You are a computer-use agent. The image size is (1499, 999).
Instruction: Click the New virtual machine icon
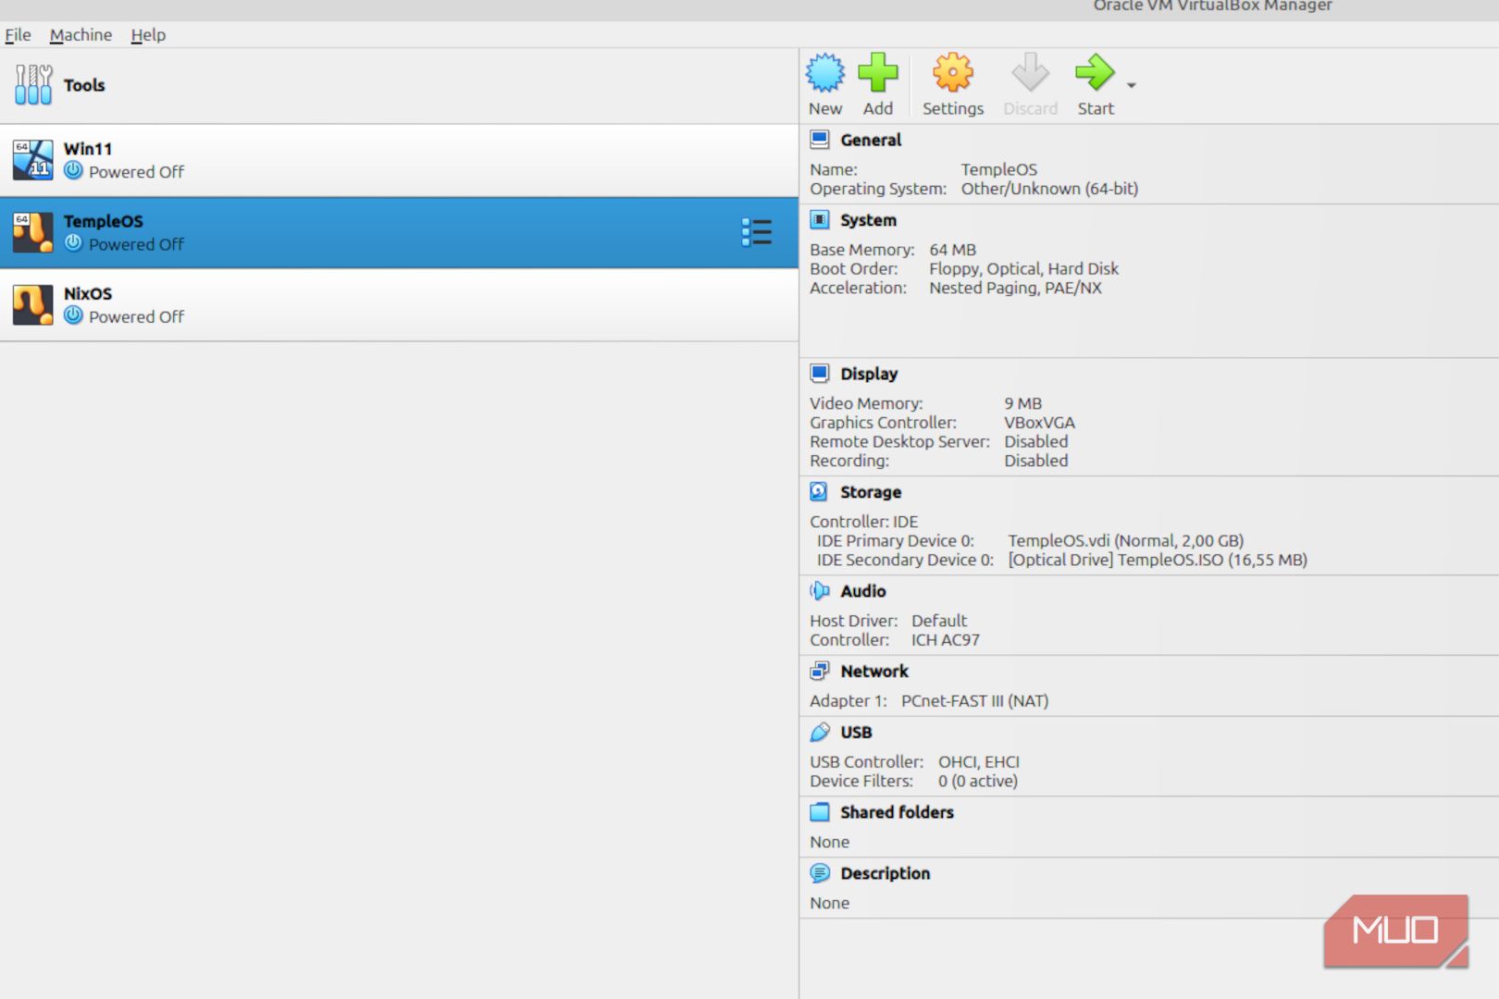(x=824, y=73)
